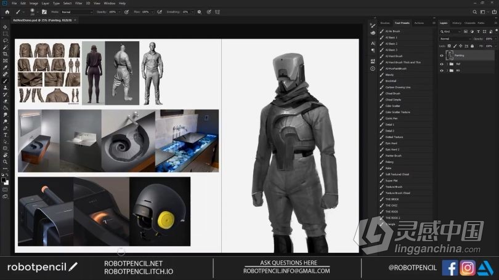This screenshot has height=280, width=499.
Task: Open the layer filter Kind dropdown
Action: pos(450,31)
